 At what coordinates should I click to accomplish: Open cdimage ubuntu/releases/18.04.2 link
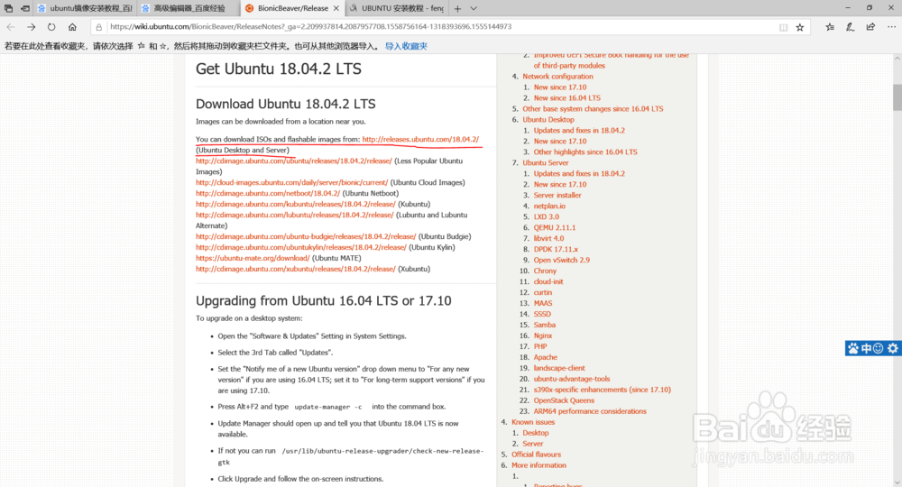tap(294, 161)
